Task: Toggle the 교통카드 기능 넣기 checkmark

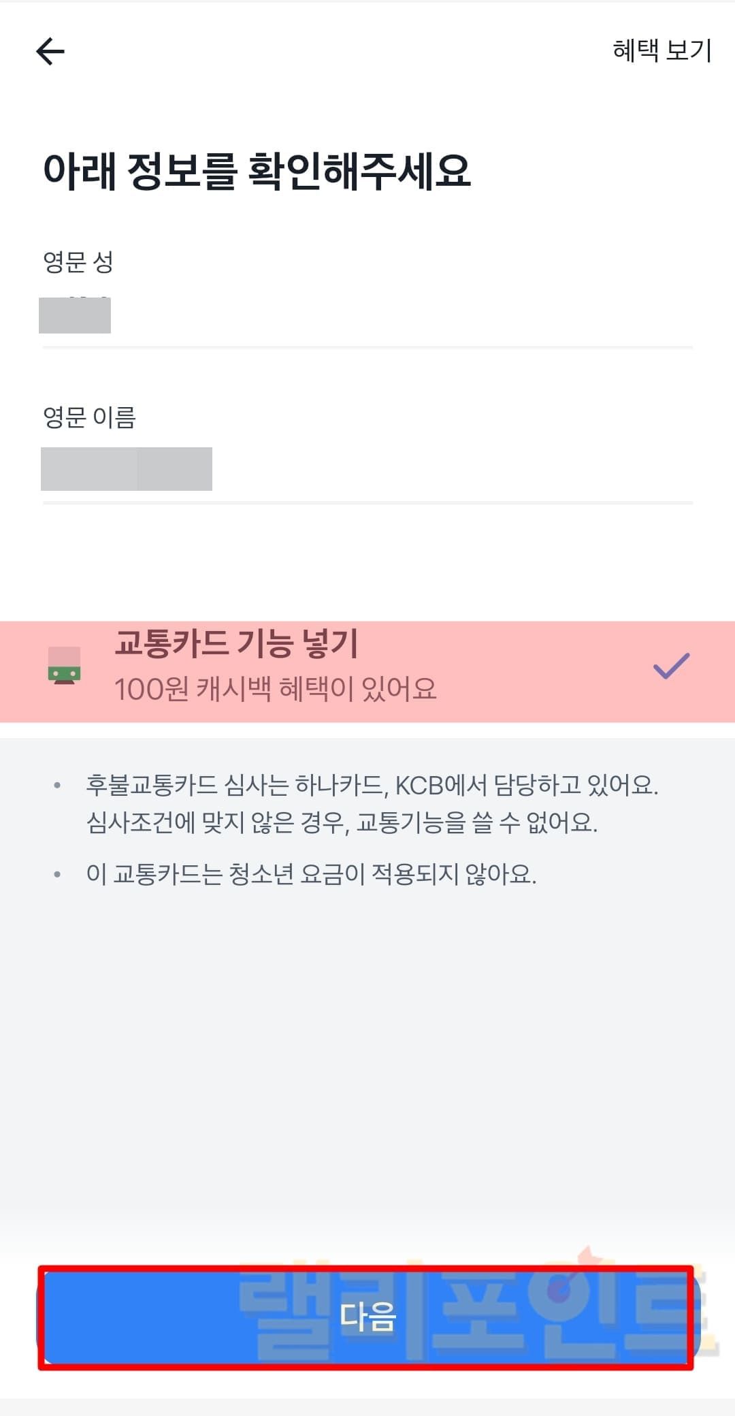Action: pyautogui.click(x=671, y=666)
